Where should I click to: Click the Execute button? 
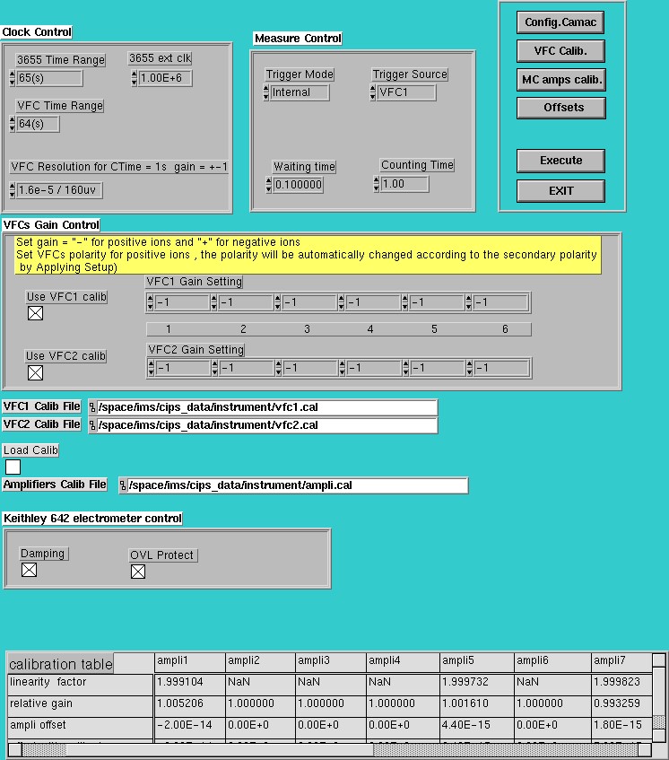point(561,161)
